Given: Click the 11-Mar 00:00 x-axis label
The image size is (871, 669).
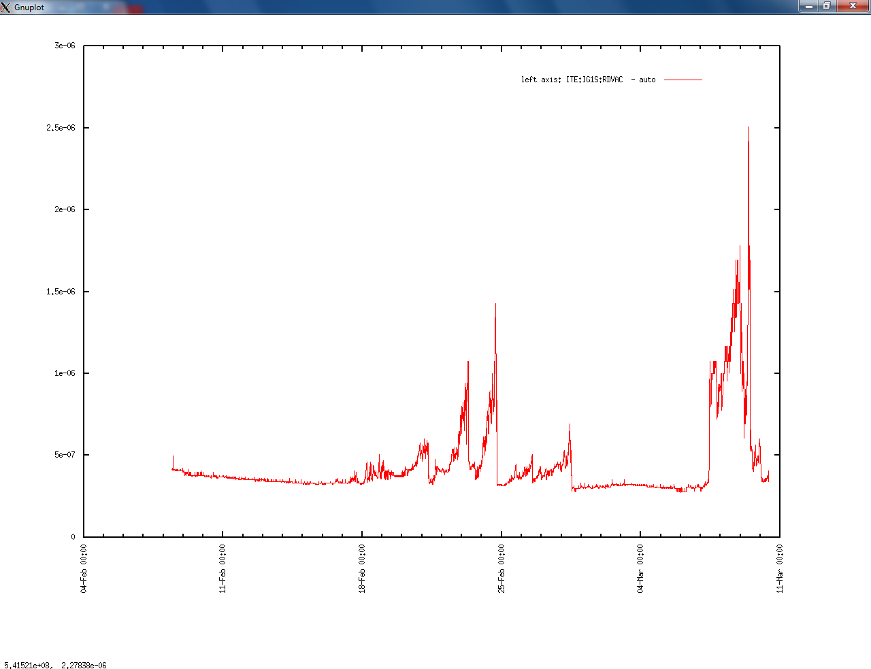Looking at the screenshot, I should (x=780, y=568).
